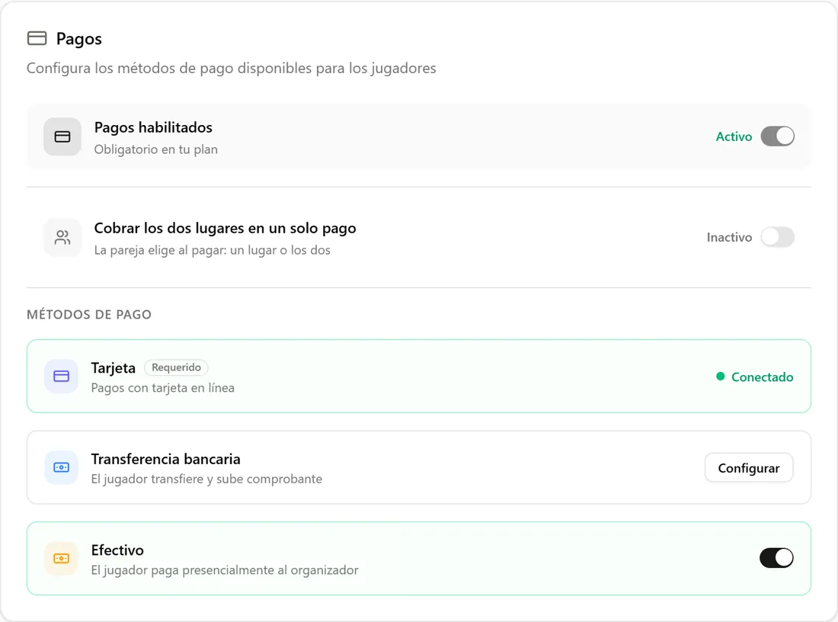Click 'El jugador paga presencialmente al organizador'
This screenshot has width=838, height=622.
click(225, 570)
